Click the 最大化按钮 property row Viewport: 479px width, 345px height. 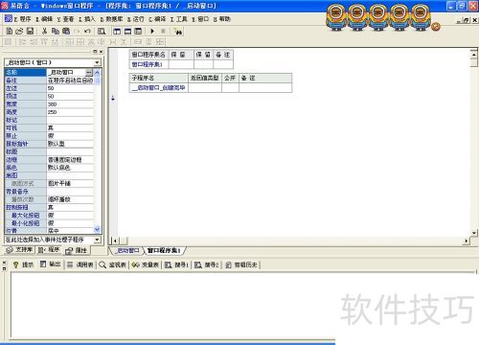[49, 216]
